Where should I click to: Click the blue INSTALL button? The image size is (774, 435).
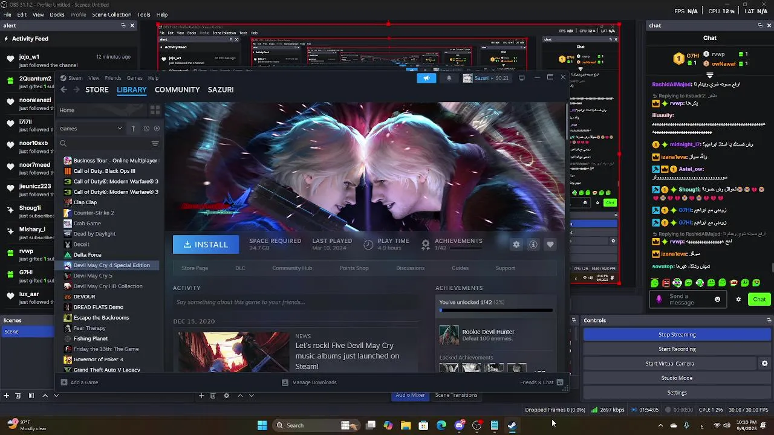[206, 244]
